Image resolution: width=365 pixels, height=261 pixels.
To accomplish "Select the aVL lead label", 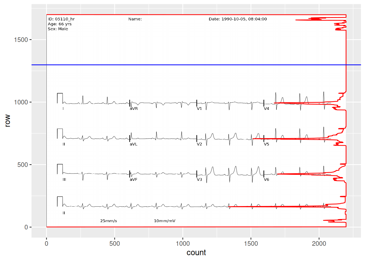I will click(x=133, y=144).
